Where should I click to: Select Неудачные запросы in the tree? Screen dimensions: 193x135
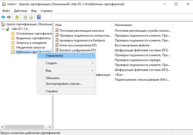tap(31, 47)
